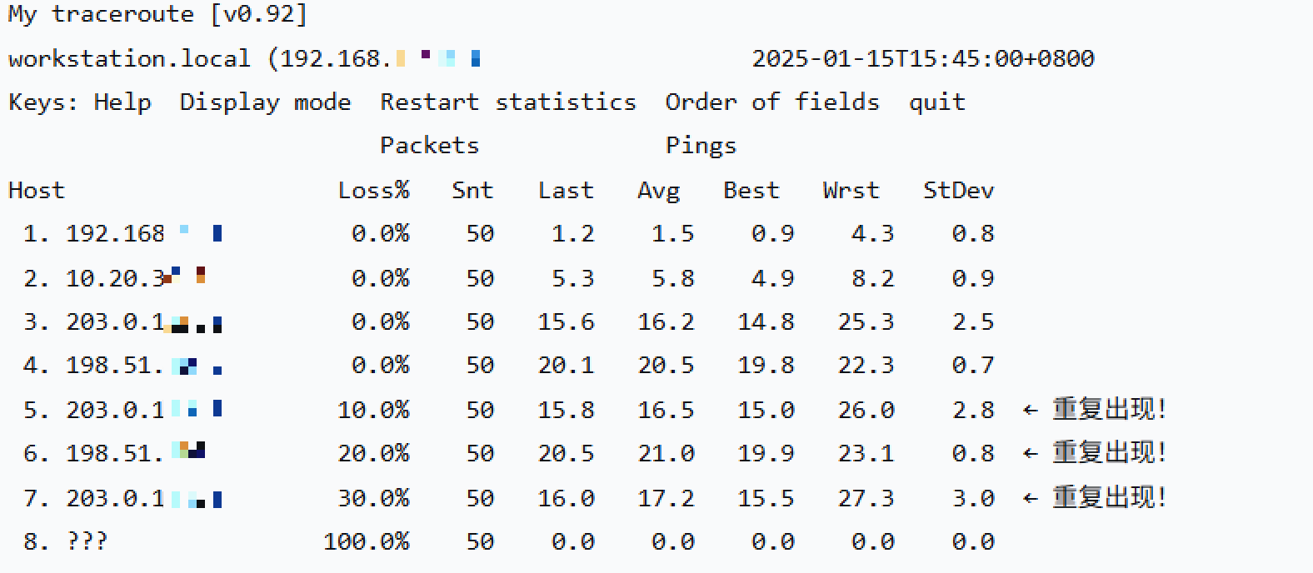Click the My traceroute [v0.92] title
The width and height of the screenshot is (1313, 573).
pyautogui.click(x=157, y=14)
